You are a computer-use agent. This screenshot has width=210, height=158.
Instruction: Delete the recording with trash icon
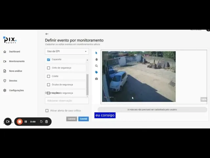[47, 121]
